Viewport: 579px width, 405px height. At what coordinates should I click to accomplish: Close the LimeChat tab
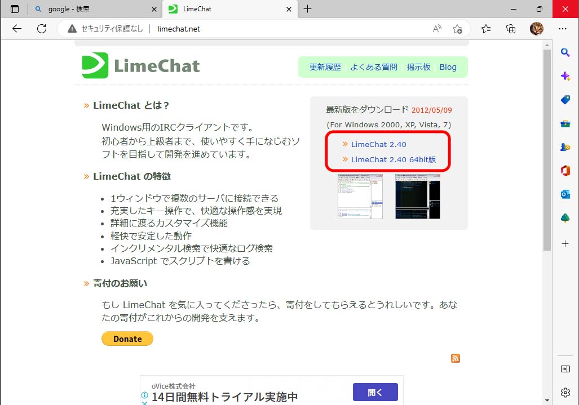[x=289, y=9]
